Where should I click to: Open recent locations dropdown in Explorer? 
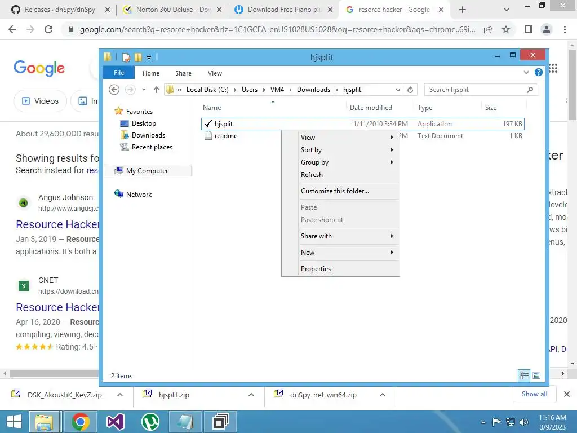(144, 90)
